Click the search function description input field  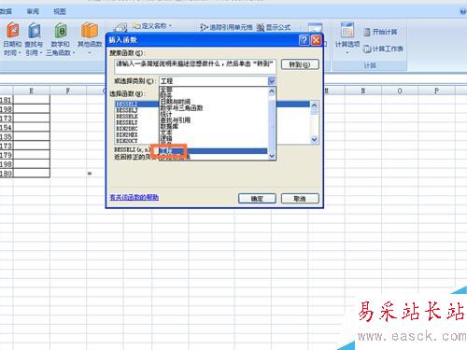[x=195, y=66]
